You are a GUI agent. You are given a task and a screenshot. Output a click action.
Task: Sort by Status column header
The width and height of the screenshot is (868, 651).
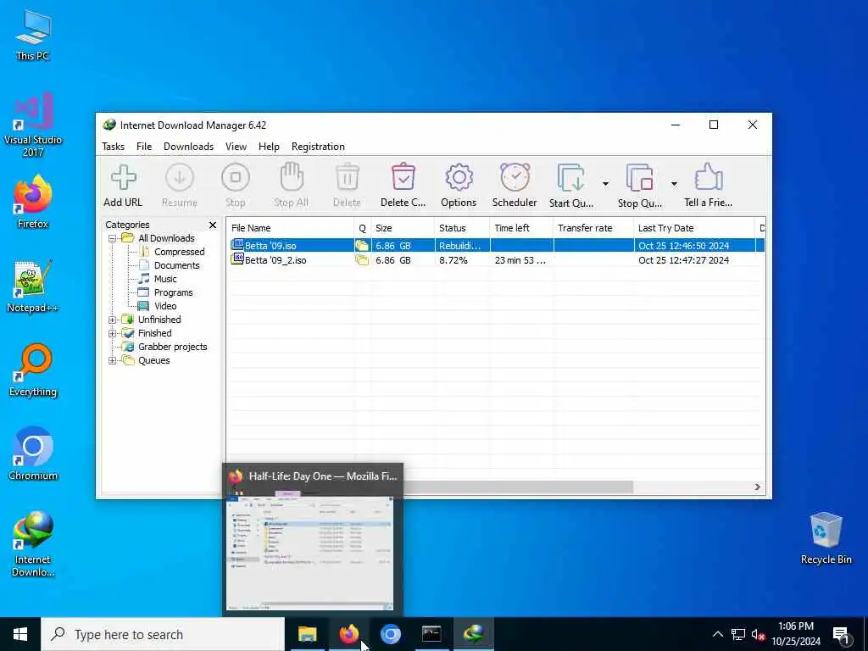(462, 228)
